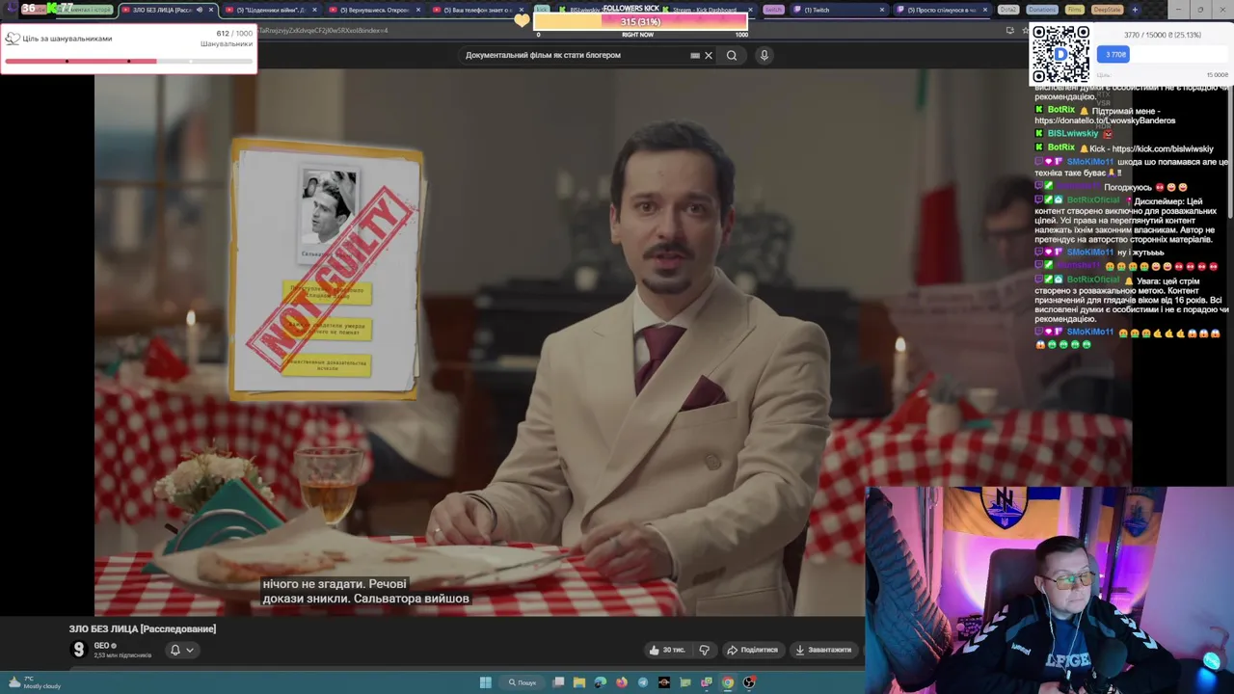Click the streamer webcam overlay
This screenshot has width=1234, height=694.
(1049, 590)
